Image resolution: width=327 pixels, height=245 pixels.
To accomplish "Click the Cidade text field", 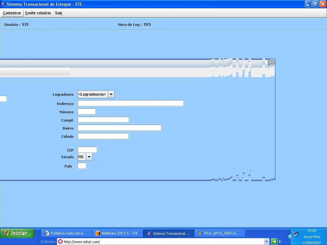I will tap(103, 136).
